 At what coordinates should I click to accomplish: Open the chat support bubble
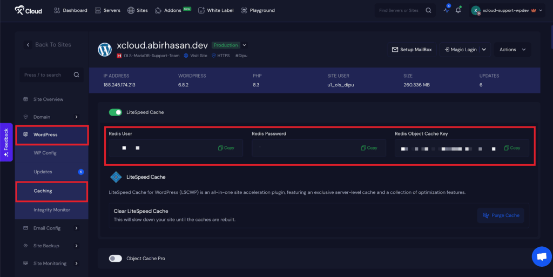click(541, 256)
